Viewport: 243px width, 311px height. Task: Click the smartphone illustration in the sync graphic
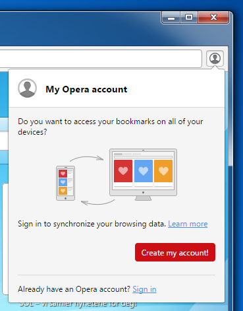click(65, 183)
